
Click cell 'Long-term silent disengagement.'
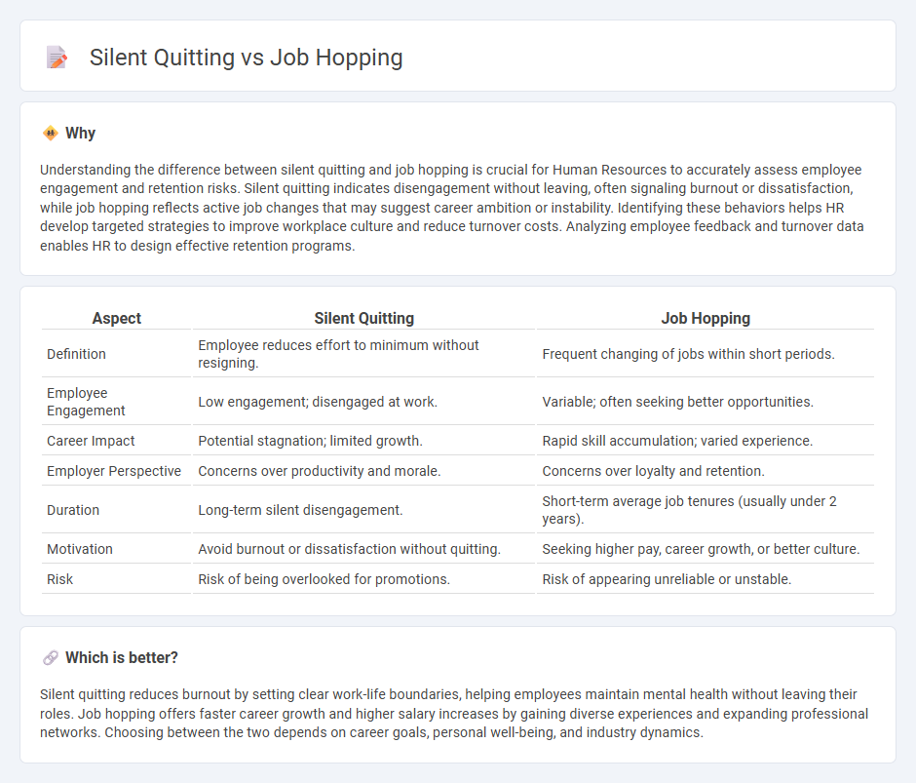[x=363, y=510]
